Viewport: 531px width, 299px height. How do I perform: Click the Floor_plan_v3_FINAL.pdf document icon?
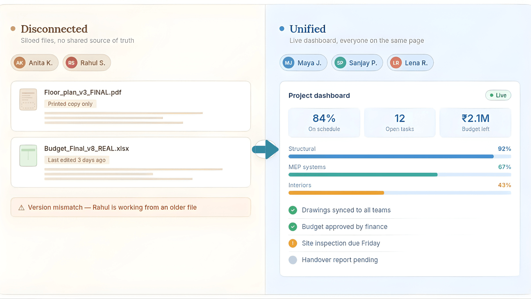click(28, 99)
